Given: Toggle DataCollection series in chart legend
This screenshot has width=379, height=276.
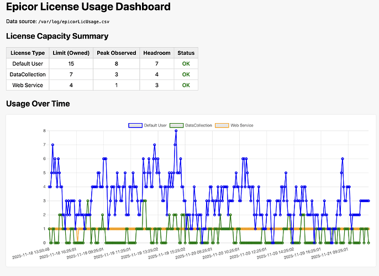Looking at the screenshot, I should point(191,125).
